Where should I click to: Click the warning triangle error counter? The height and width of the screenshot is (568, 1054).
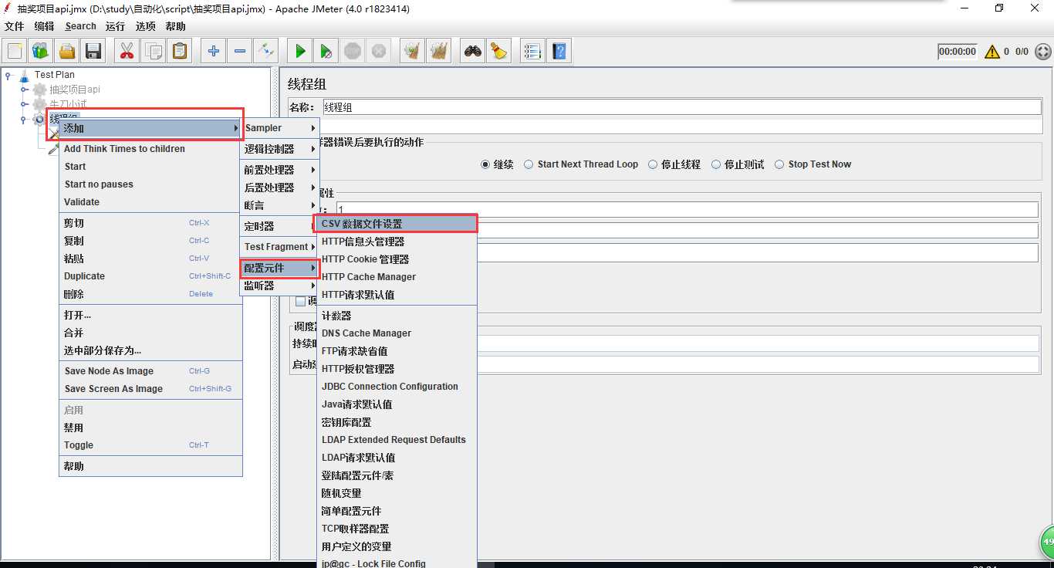[x=992, y=52]
